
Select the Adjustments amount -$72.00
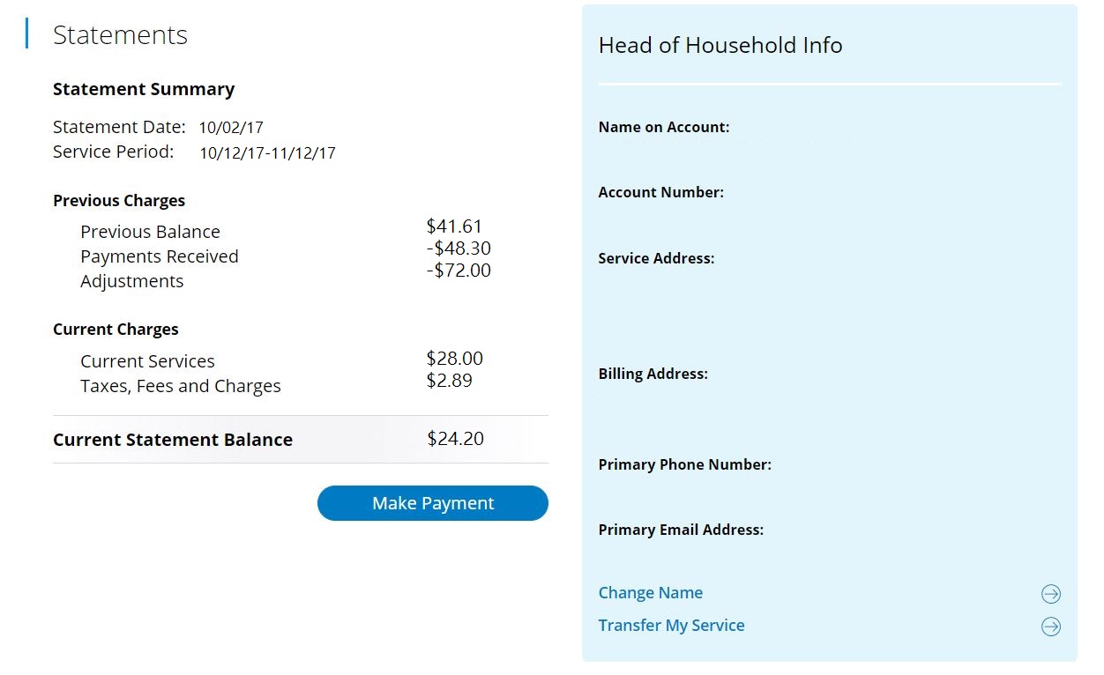click(x=459, y=271)
